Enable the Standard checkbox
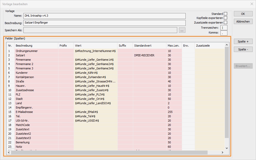This screenshot has height=160, width=256. 225,14
